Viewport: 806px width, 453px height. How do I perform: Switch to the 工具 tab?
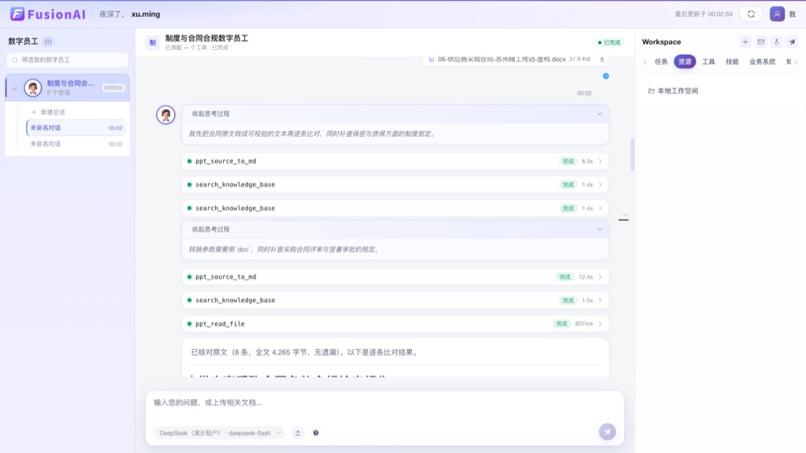pyautogui.click(x=708, y=62)
